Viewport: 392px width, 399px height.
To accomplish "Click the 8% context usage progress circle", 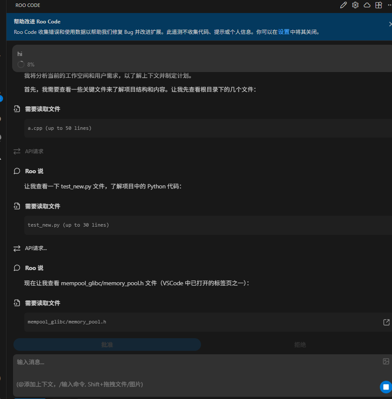I will (x=21, y=64).
